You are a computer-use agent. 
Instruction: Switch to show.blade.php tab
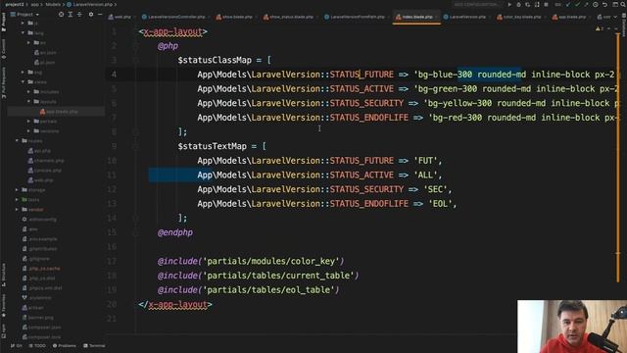pos(234,17)
